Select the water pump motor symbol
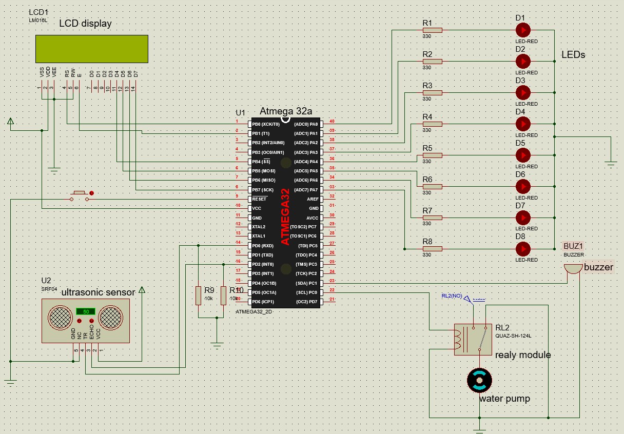The image size is (624, 434). coord(479,380)
